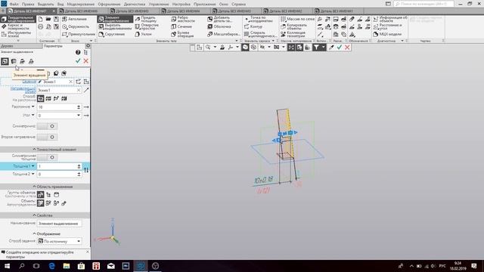Clear the Эскиз 1 section field with X
Image resolution: width=484 pixels, height=272 pixels.
point(70,82)
